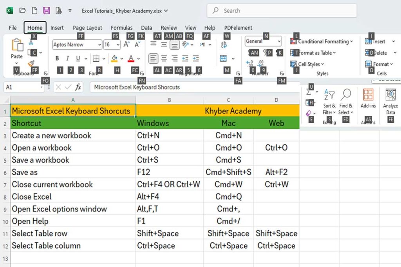
Task: Increase font size with the larger A
Action: (x=126, y=45)
